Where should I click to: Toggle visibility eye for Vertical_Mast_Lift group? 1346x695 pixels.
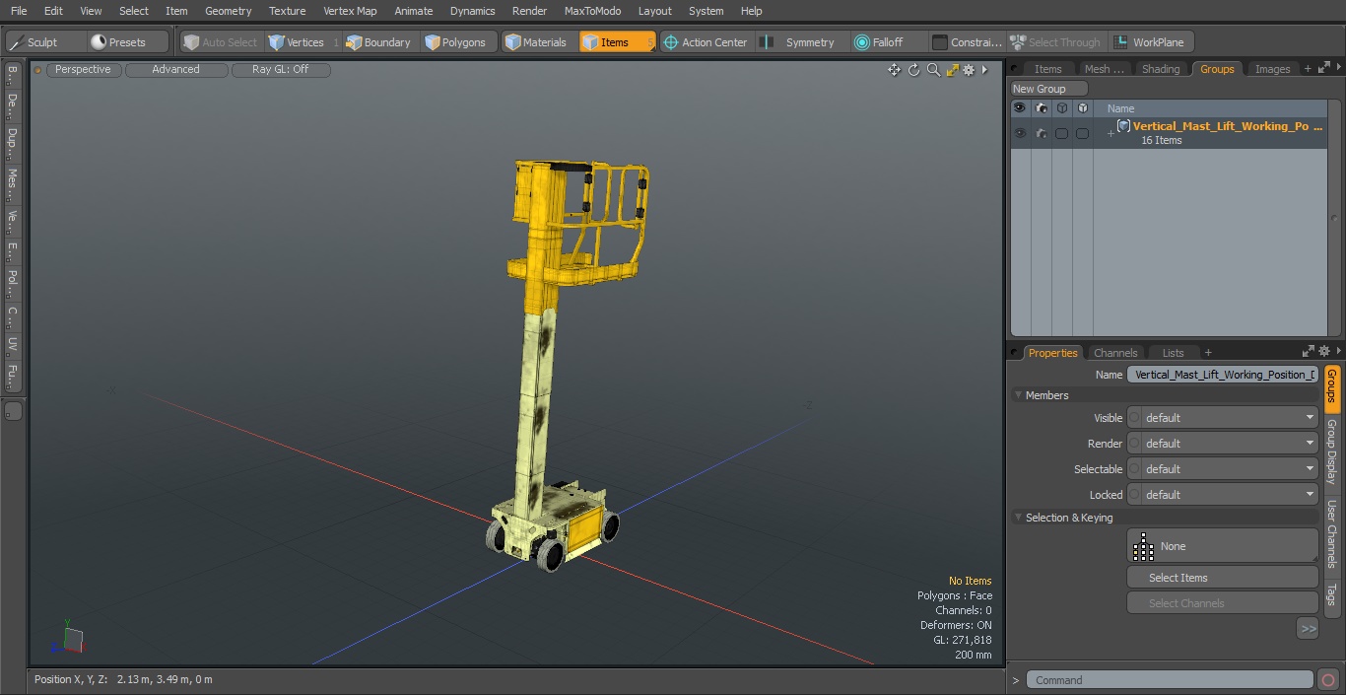click(x=1019, y=133)
